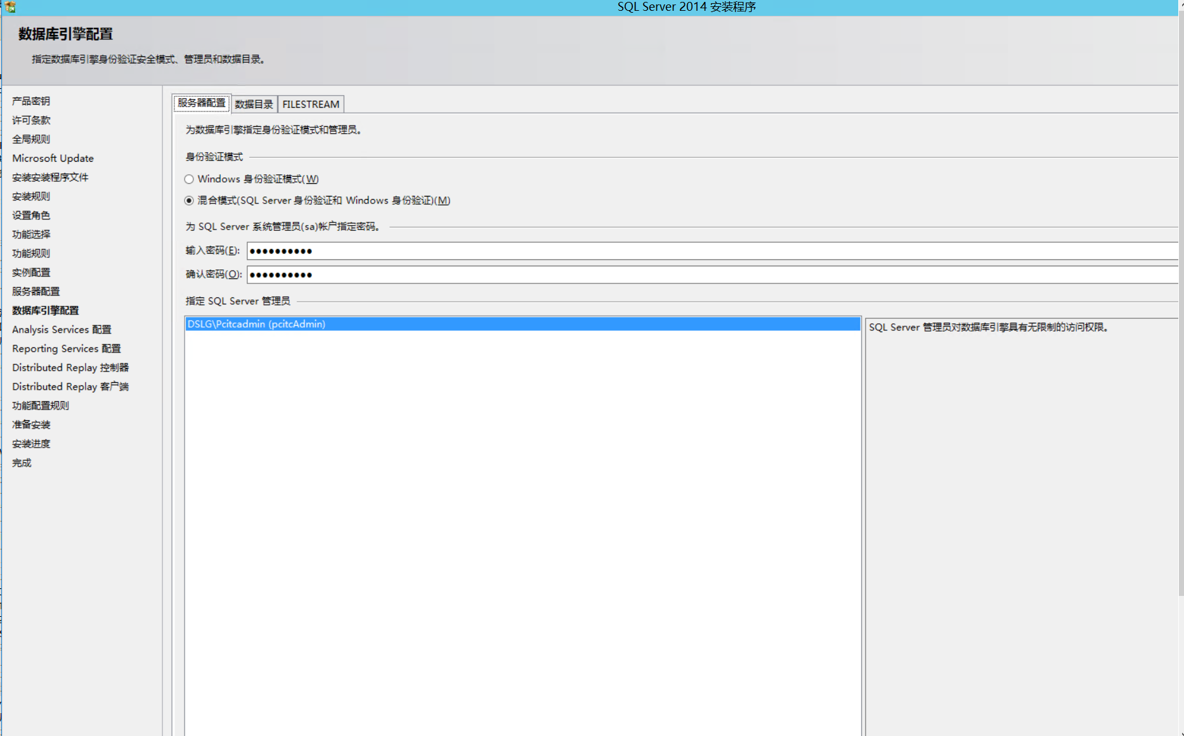Click Distributed Replay 控制器 step

(x=70, y=367)
